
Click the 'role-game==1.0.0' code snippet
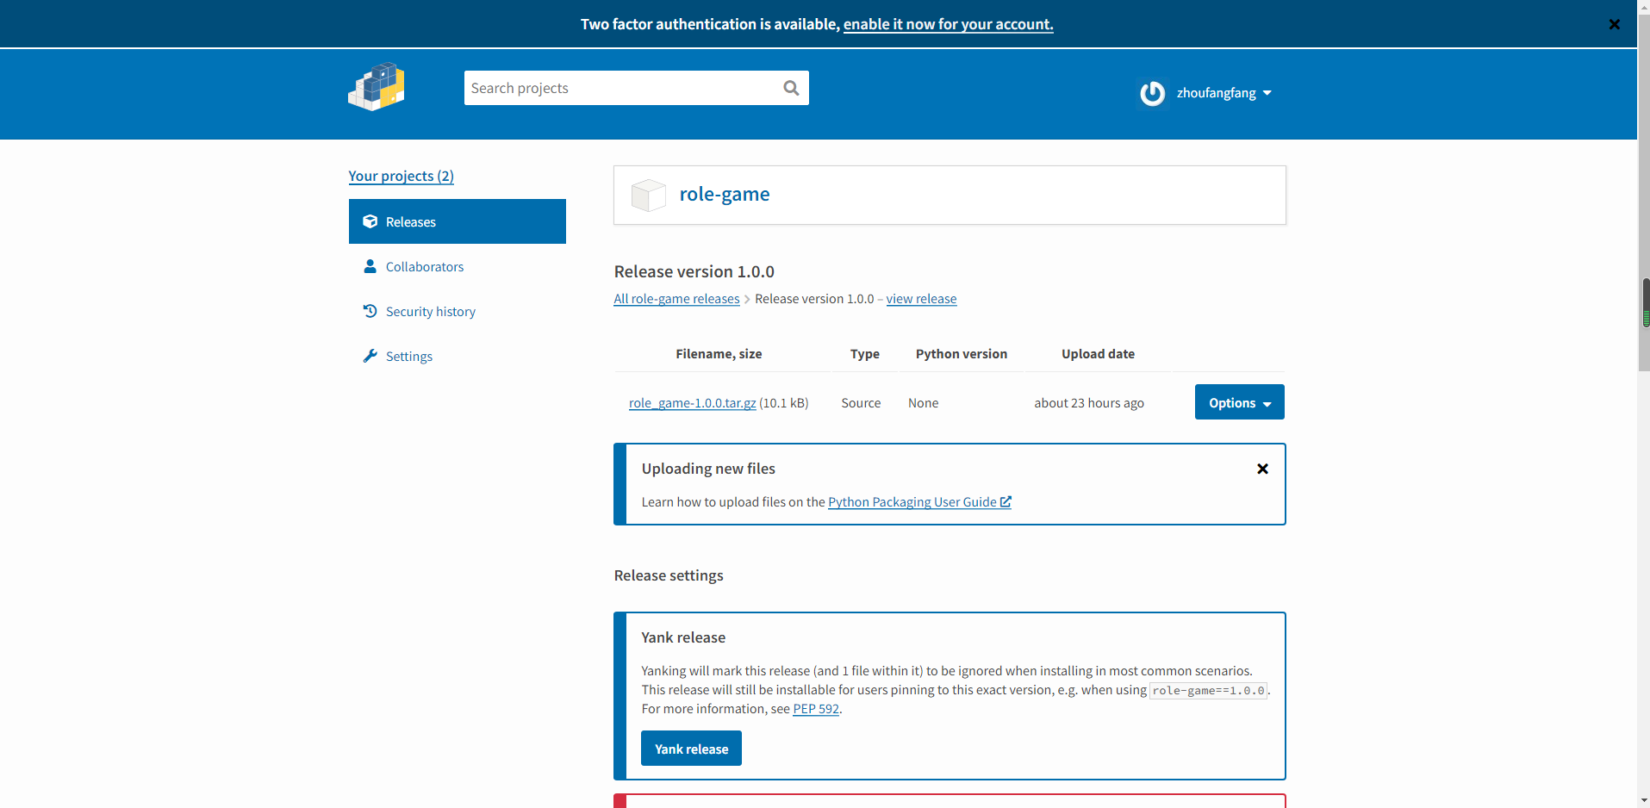pos(1209,691)
